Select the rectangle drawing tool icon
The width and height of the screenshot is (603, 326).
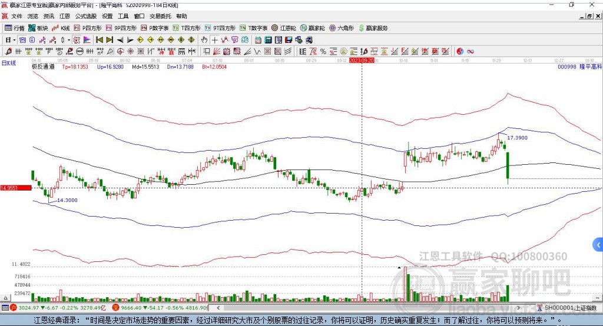207,52
